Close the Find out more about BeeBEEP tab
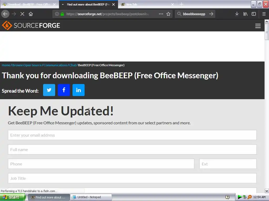The image size is (269, 201). (113, 4)
